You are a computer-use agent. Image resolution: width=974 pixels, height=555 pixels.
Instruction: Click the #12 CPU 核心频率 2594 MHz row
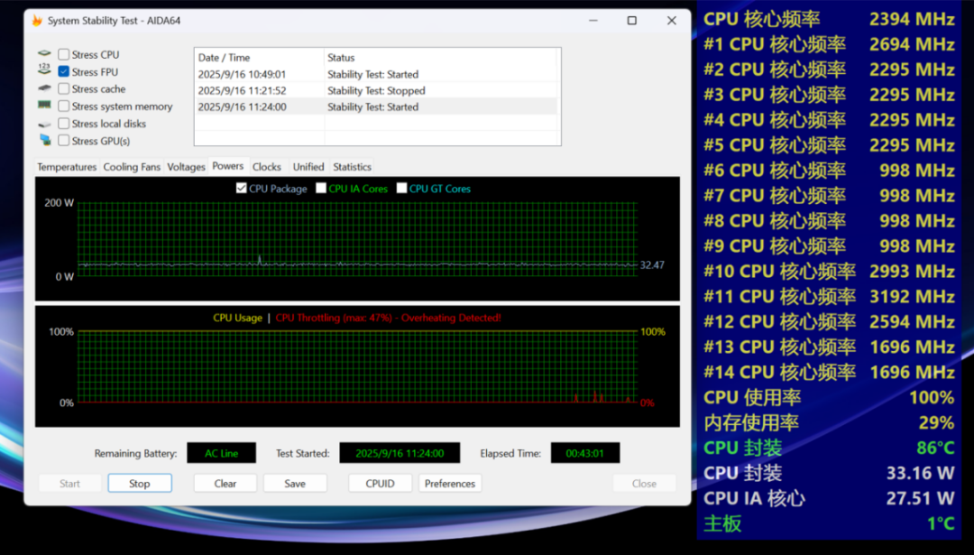tap(829, 321)
